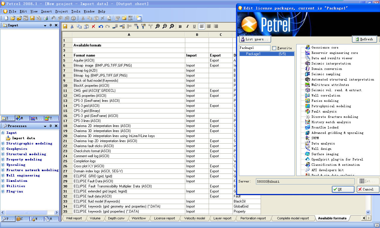Click the Zoom out magnifier icon
The width and height of the screenshot is (380, 228).
tap(165, 26)
